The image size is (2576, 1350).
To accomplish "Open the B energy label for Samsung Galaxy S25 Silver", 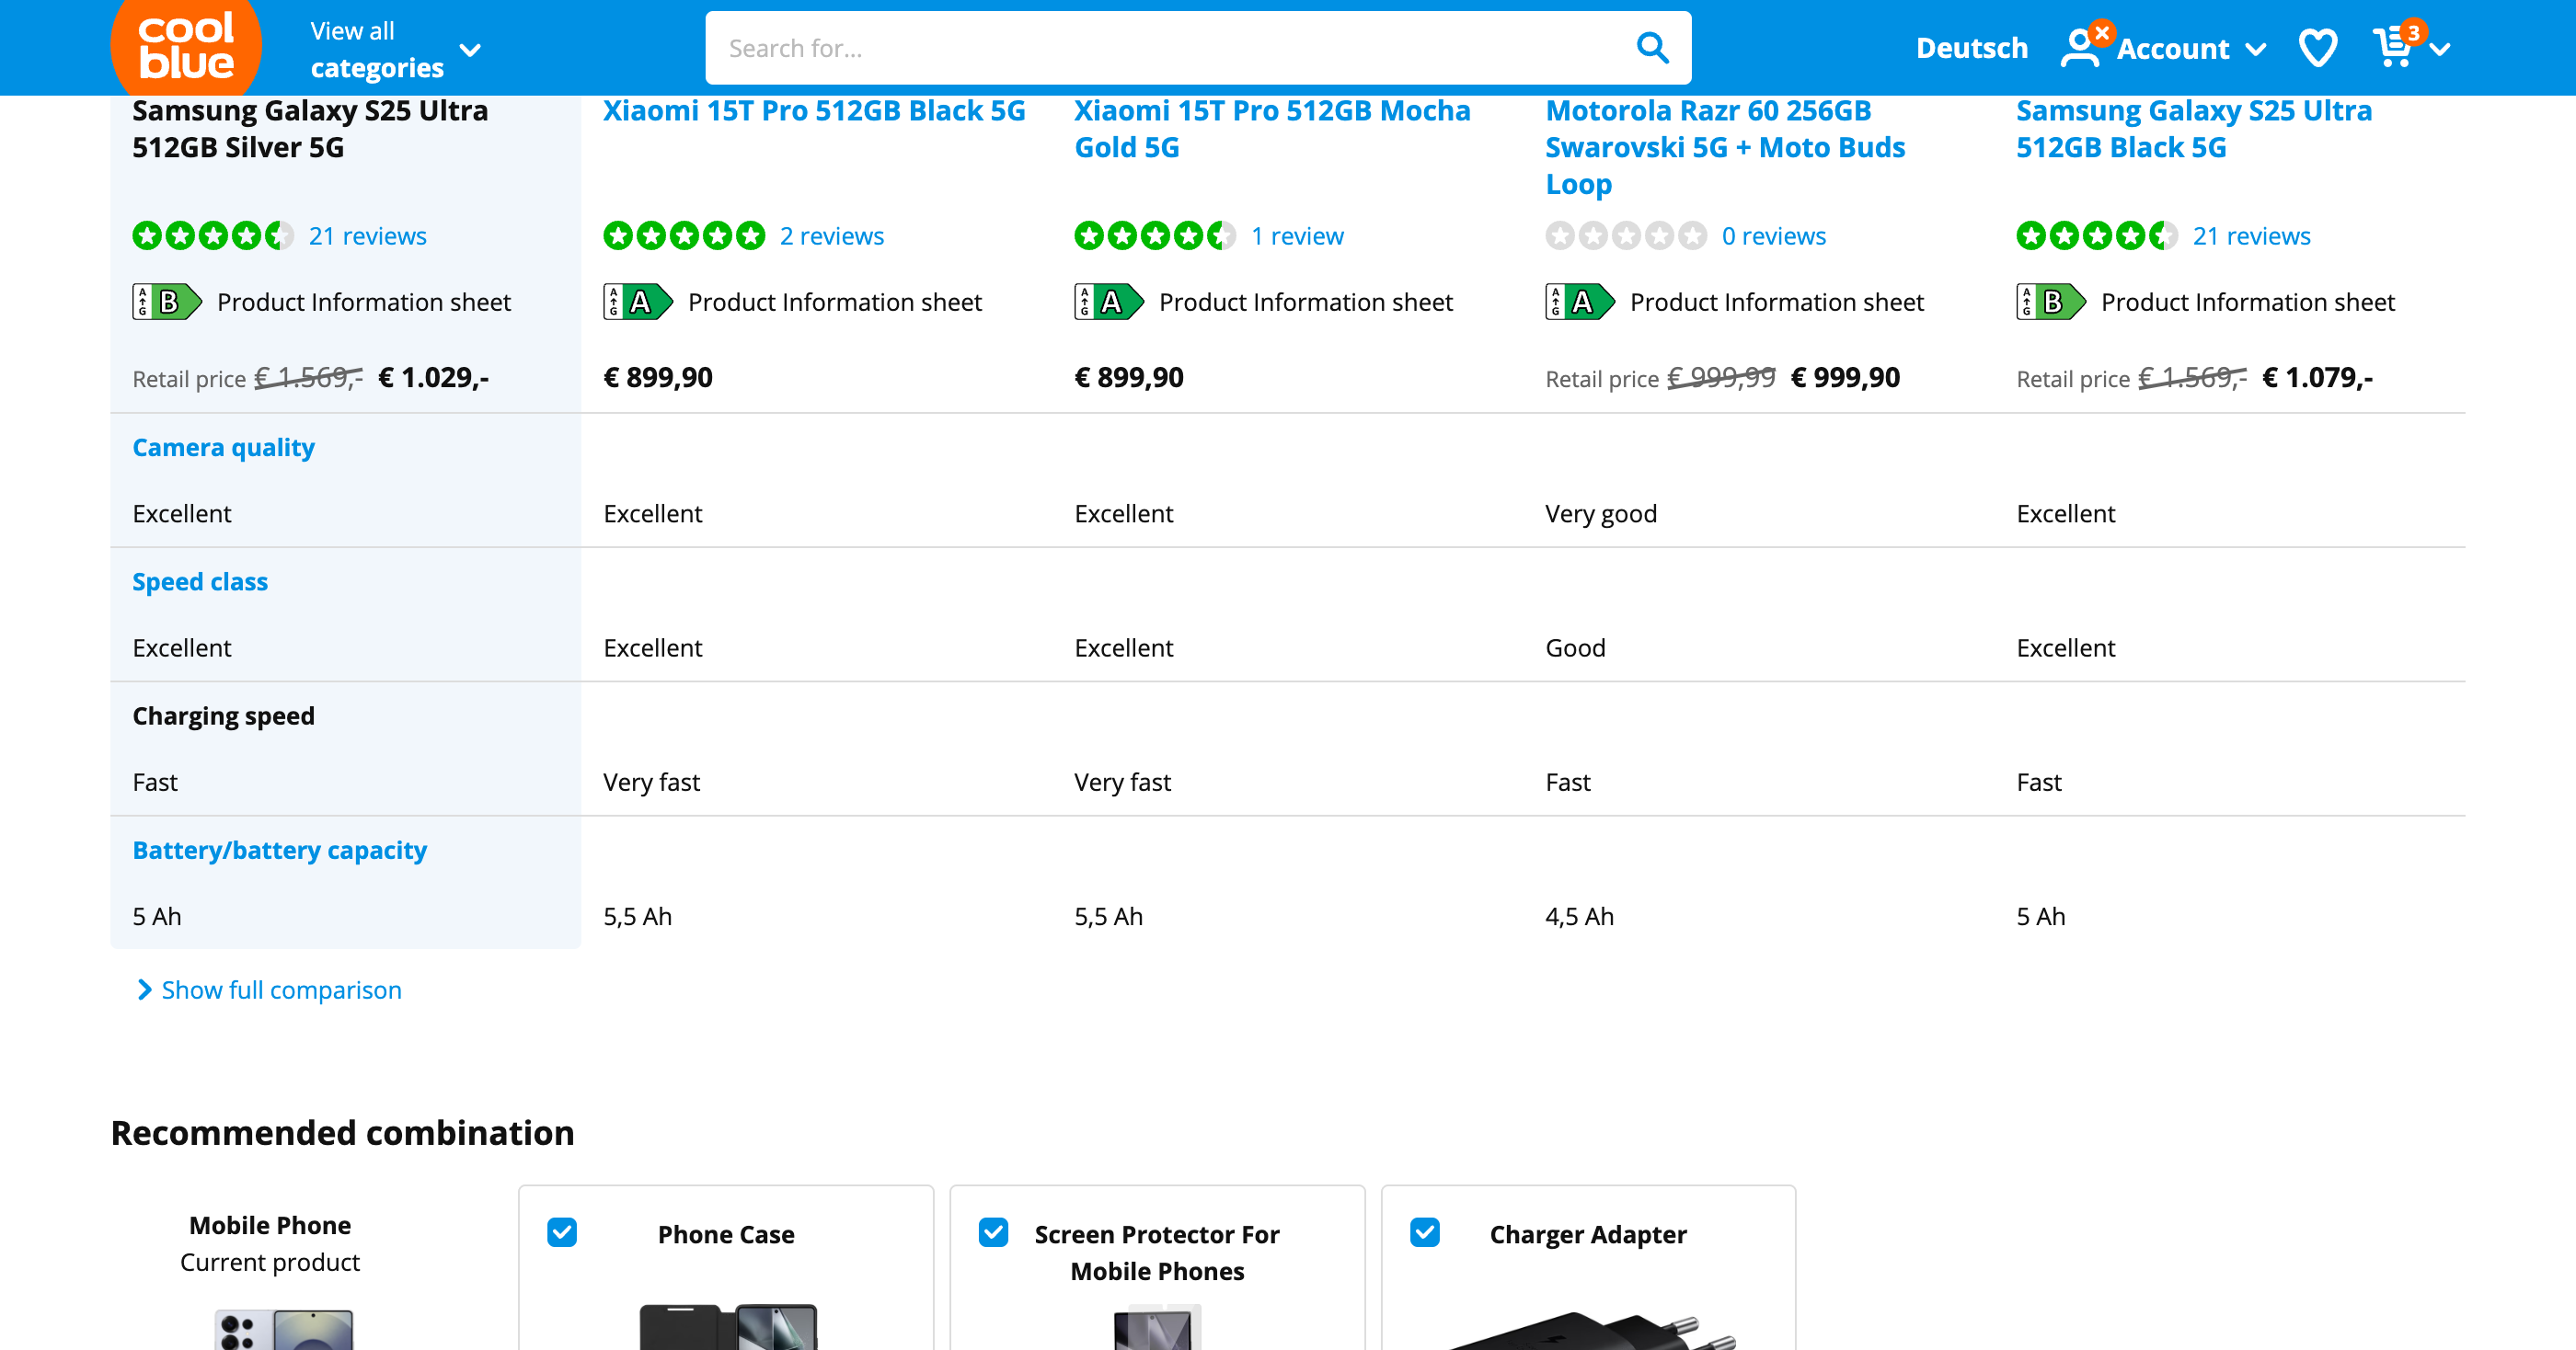I will point(166,302).
